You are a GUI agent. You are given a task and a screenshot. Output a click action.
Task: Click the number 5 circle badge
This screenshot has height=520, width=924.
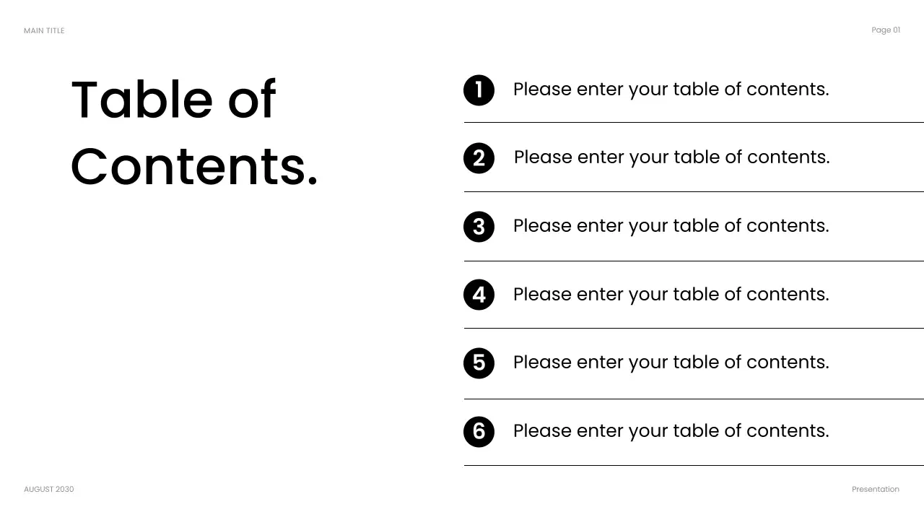[479, 363]
